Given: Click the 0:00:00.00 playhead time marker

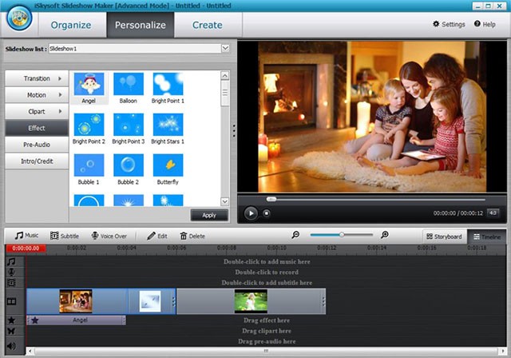Looking at the screenshot, I should (26, 249).
